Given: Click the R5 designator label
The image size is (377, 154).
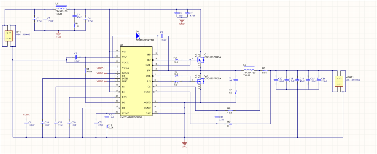Looking at the screenshot, I should tap(175, 72).
